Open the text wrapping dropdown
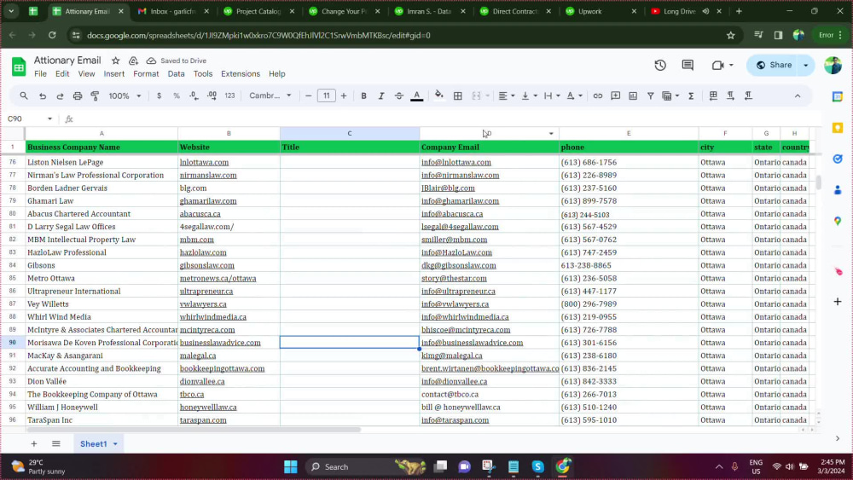Viewport: 853px width, 480px height. click(x=552, y=95)
